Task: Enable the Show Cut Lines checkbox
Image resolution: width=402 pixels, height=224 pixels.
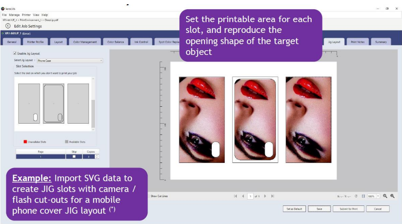Action: [149, 196]
